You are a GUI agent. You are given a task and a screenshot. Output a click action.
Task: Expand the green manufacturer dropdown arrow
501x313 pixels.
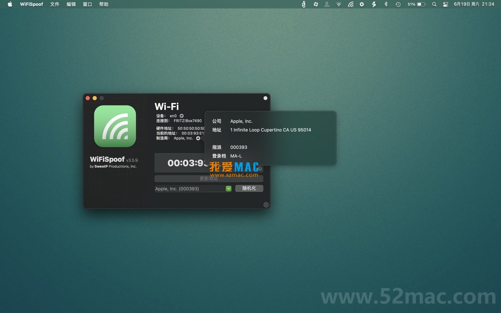[x=229, y=189]
